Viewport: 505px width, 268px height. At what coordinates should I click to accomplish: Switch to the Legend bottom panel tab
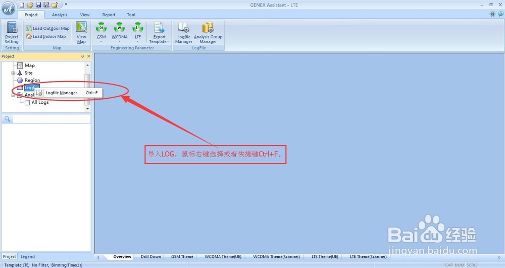pos(28,256)
